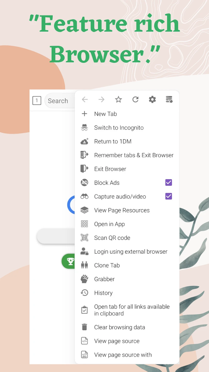Disable the Capture audio/video checkbox

(168, 196)
